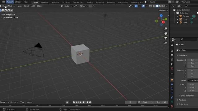198x111 pixels.
Task: Click the green Y axis on navigation gizmo
Action: point(166,19)
